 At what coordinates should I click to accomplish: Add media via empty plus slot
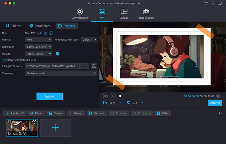pos(56,128)
